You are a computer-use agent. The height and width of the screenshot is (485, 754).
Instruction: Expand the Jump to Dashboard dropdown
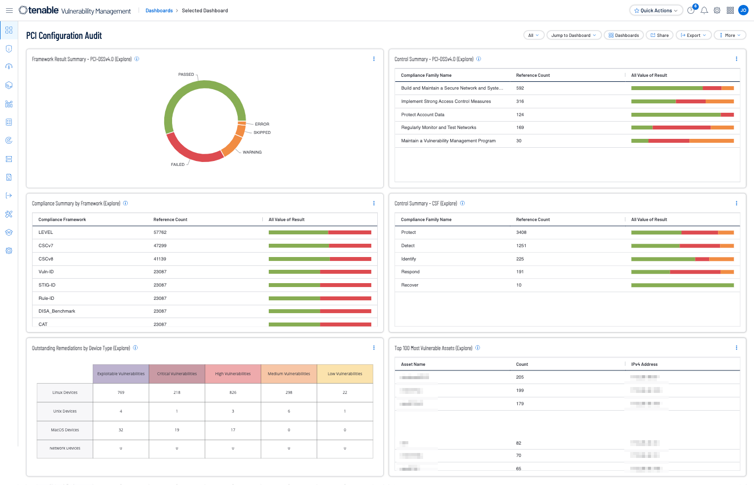tap(574, 35)
